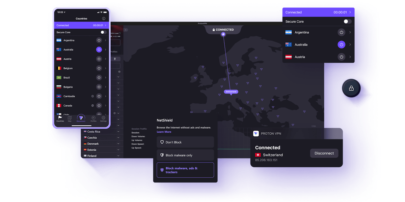
Task: Expand Estonia row in desktop list
Action: [118, 150]
